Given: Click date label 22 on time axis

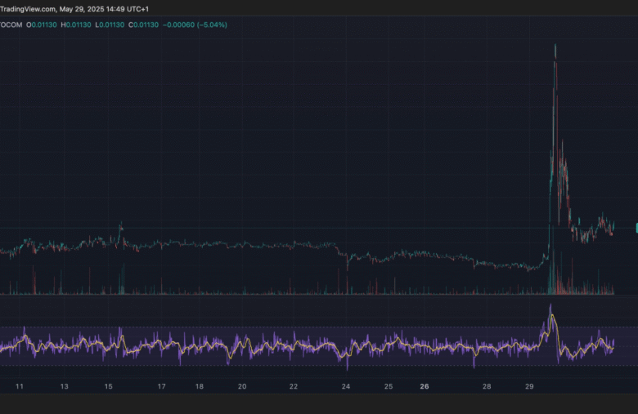Looking at the screenshot, I should coord(294,386).
